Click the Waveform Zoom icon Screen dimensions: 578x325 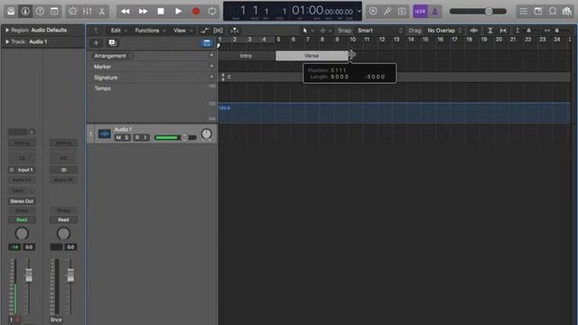(474, 31)
